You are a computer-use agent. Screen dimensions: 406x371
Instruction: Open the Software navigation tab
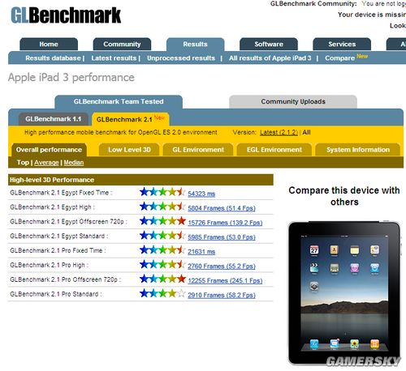tap(269, 44)
